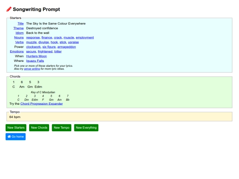Click the emotion 'frightened'
This screenshot has height=179, width=239.
45,51
